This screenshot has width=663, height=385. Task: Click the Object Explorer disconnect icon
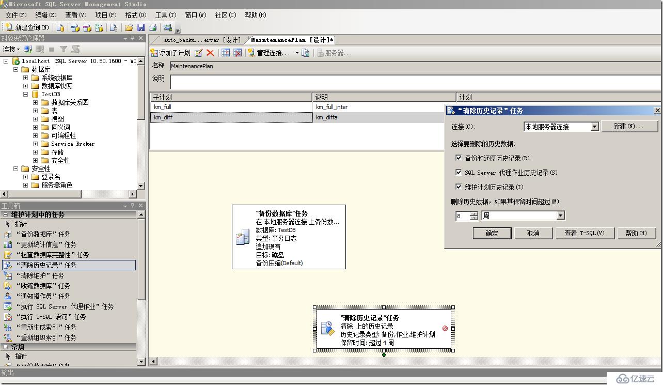40,49
